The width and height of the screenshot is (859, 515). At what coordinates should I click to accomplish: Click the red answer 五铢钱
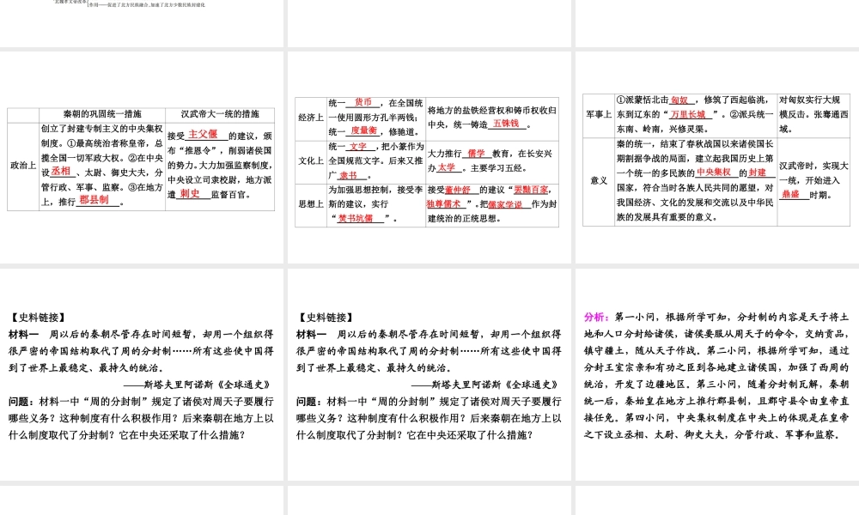(x=506, y=124)
